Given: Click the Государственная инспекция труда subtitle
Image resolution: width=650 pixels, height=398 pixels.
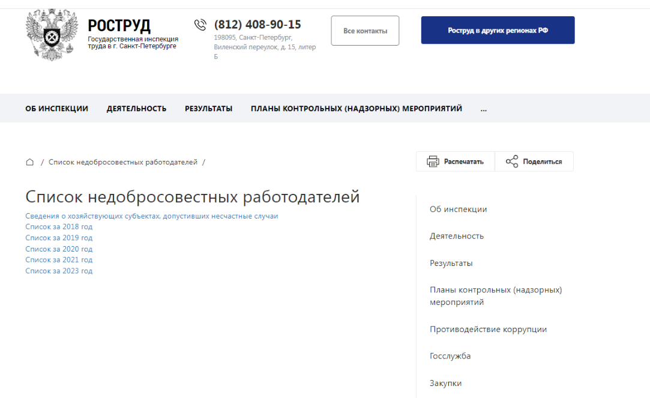Looking at the screenshot, I should tap(133, 42).
